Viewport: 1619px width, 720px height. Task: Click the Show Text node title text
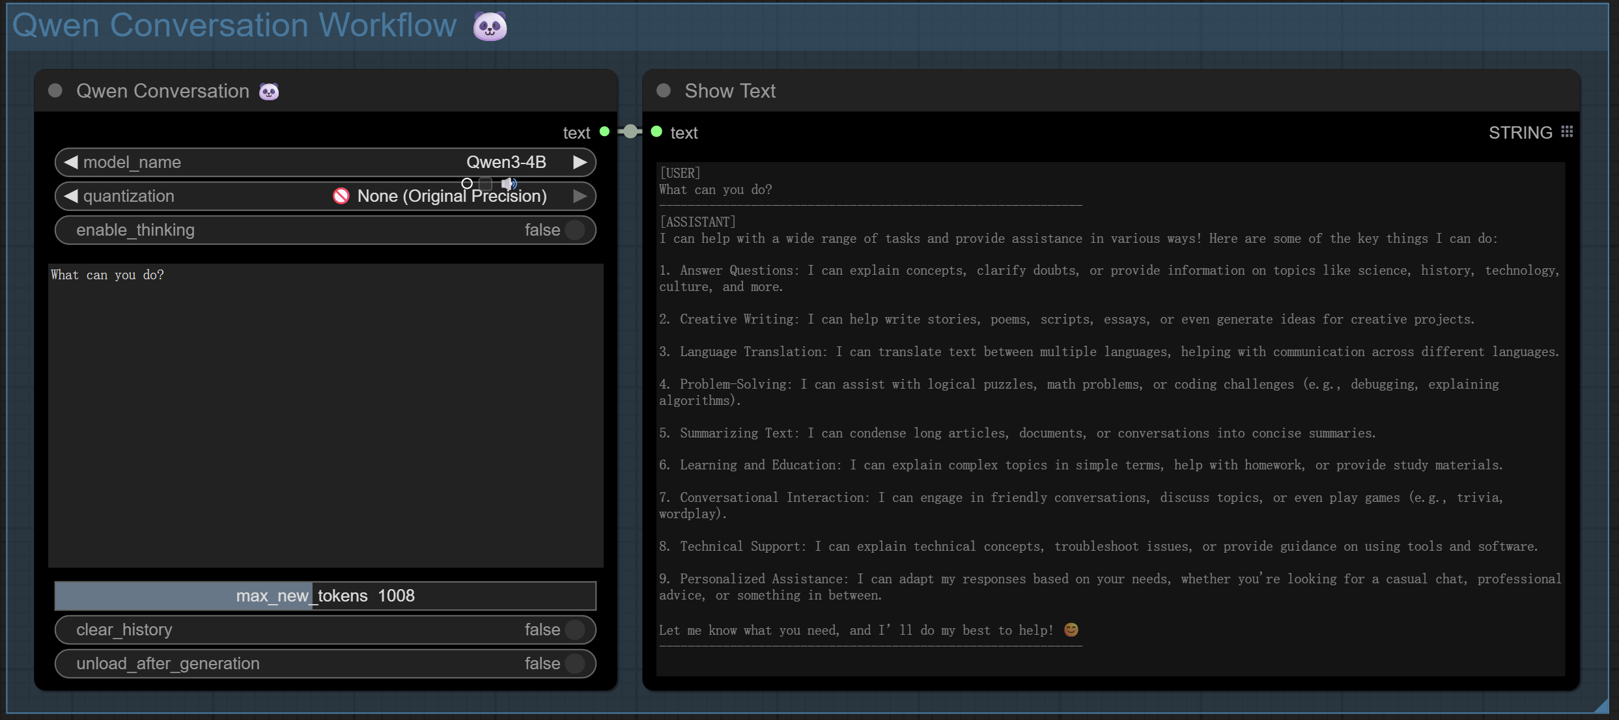click(730, 91)
